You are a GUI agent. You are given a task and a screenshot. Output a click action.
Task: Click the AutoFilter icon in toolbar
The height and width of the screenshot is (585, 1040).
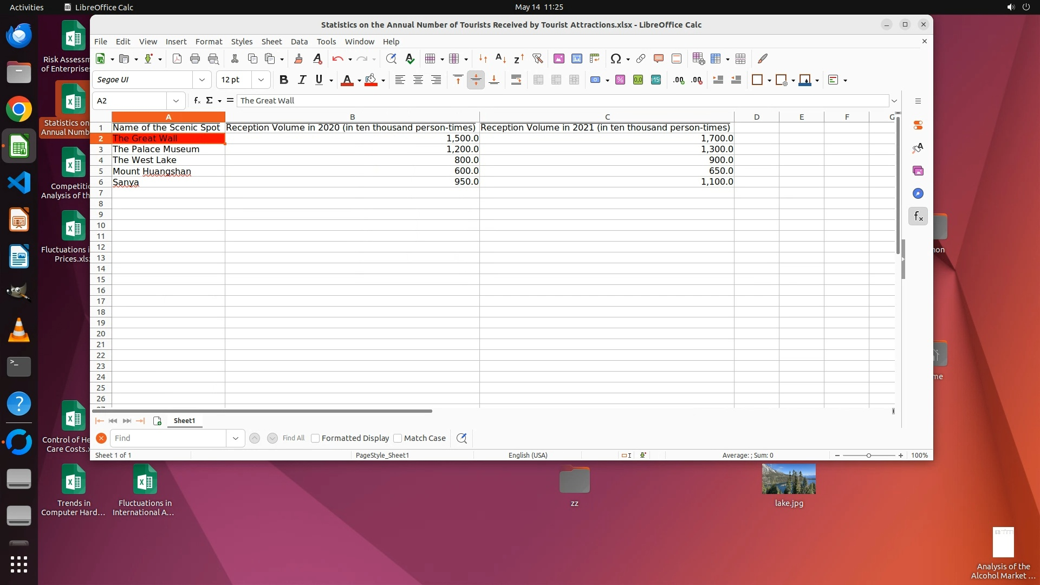[x=537, y=58]
